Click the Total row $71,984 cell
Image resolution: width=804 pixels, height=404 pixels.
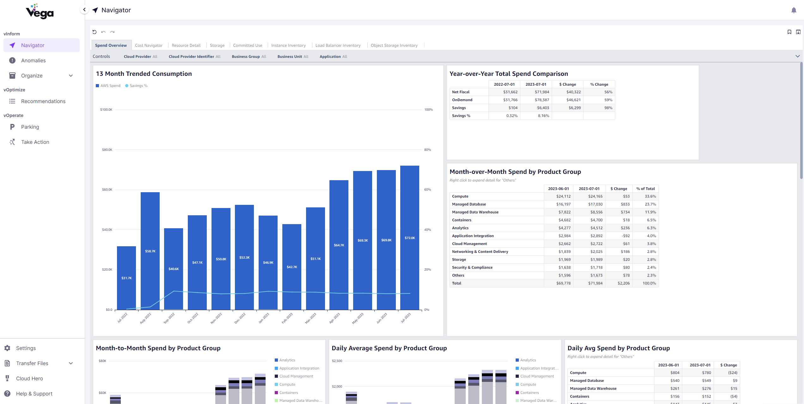pyautogui.click(x=589, y=283)
